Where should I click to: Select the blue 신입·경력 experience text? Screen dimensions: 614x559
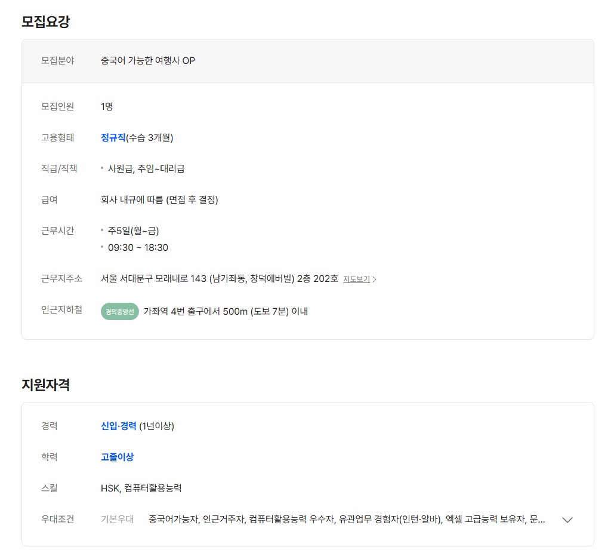pyautogui.click(x=119, y=426)
